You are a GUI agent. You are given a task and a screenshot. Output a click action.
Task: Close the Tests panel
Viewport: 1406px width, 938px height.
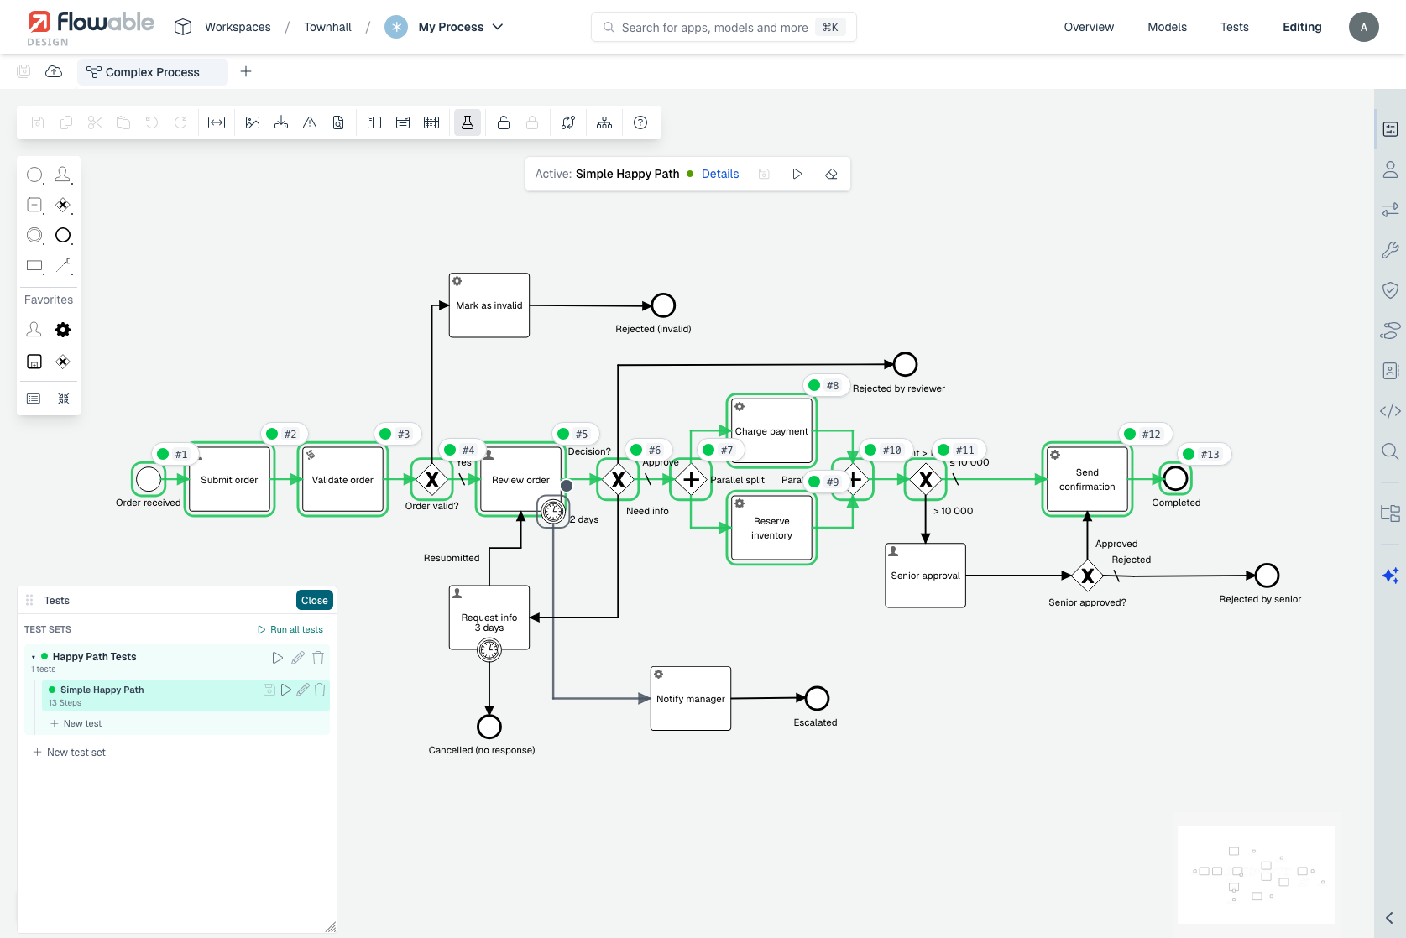click(x=315, y=600)
